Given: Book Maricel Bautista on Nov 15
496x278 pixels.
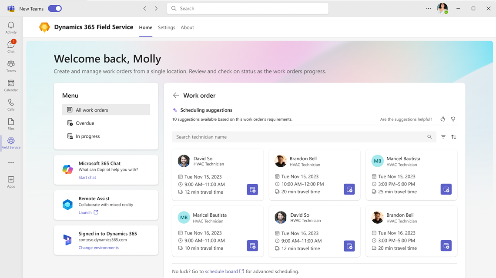Looking at the screenshot, I should click(x=446, y=189).
